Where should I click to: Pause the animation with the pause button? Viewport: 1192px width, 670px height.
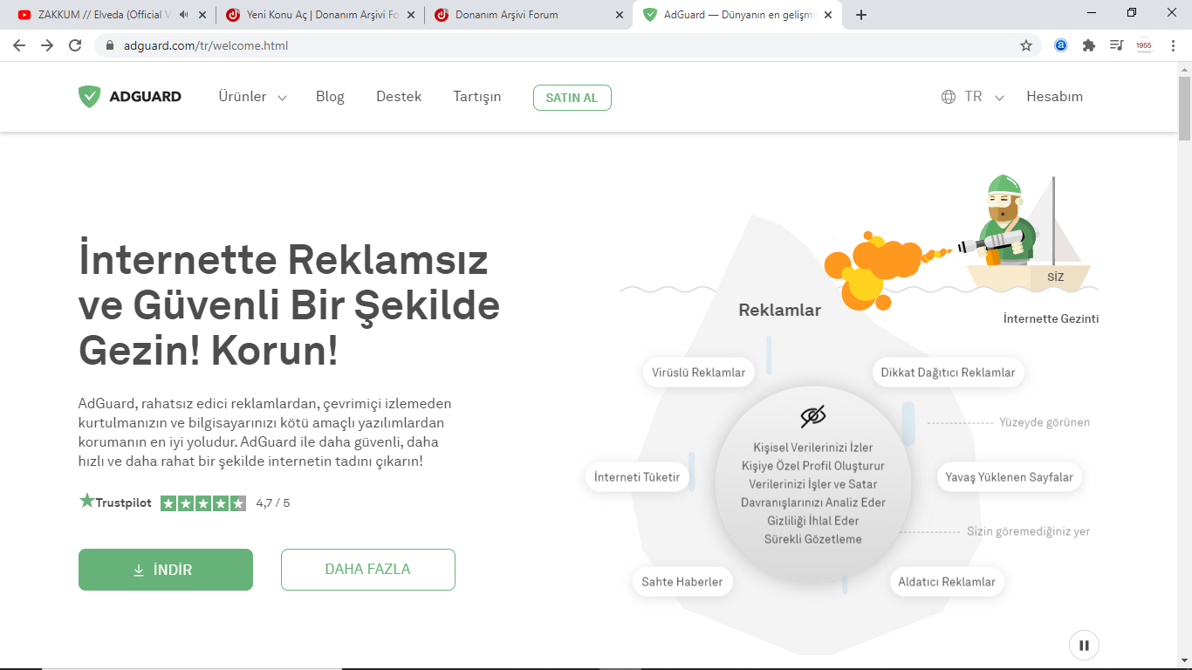[x=1084, y=646]
